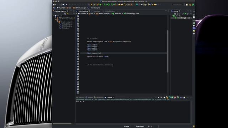Click the Debug bug icon in the toolbar
Screen dimensions: 228x128
104,5
